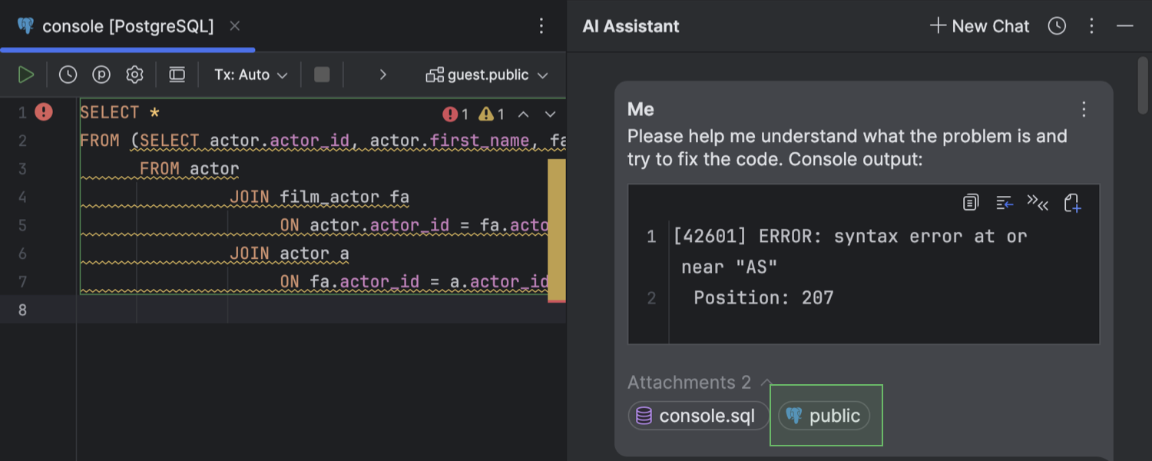Insert snippet at caret in the editor
The image size is (1152, 461).
[x=1038, y=203]
